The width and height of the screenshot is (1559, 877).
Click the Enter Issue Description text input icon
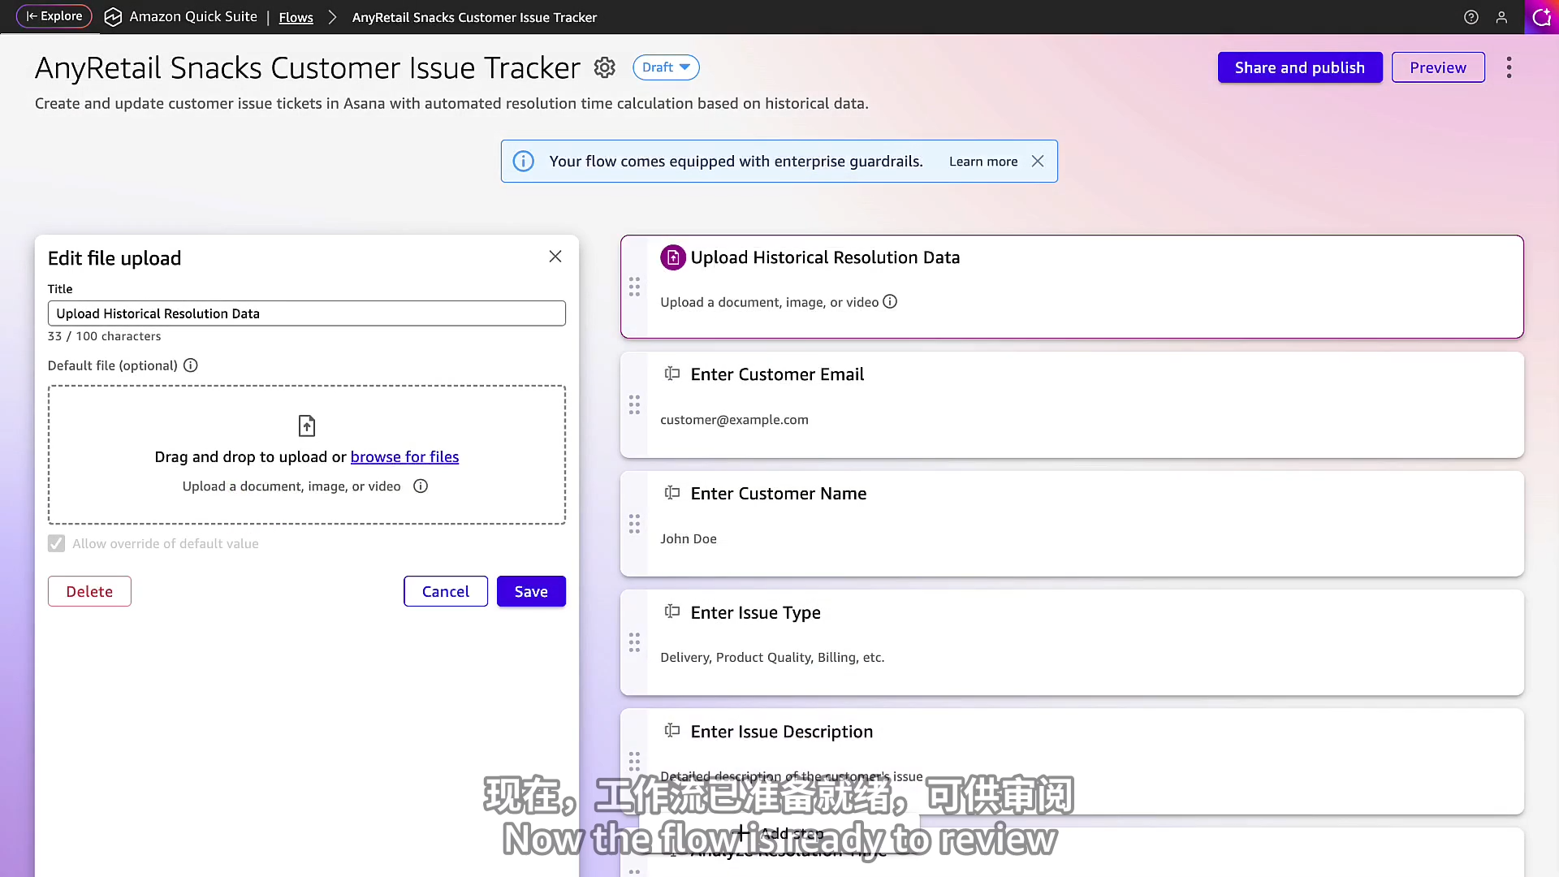click(672, 731)
